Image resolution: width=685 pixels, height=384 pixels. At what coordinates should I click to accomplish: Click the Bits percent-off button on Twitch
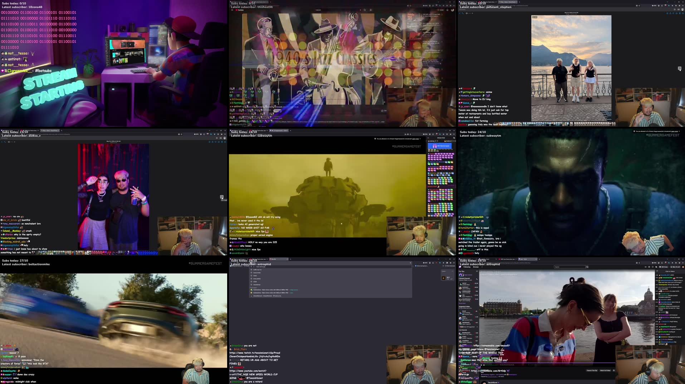click(675, 267)
